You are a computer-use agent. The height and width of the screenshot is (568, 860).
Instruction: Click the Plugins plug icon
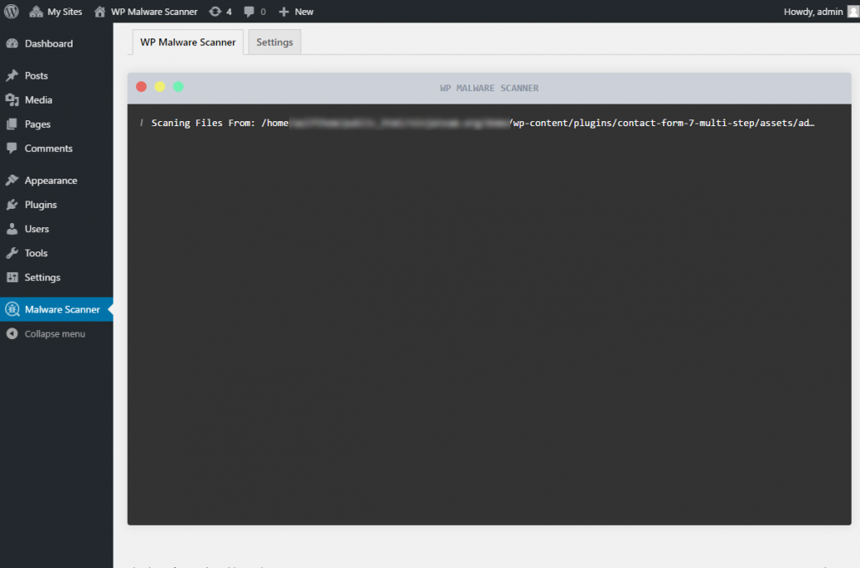pyautogui.click(x=12, y=205)
